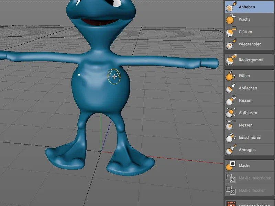The height and width of the screenshot is (206, 275).
Task: Choose the Glätten smoothing tool icon
Action: [231, 32]
